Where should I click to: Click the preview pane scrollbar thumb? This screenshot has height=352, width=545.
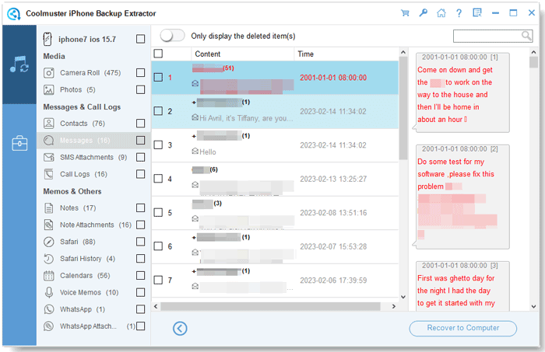[x=533, y=62]
